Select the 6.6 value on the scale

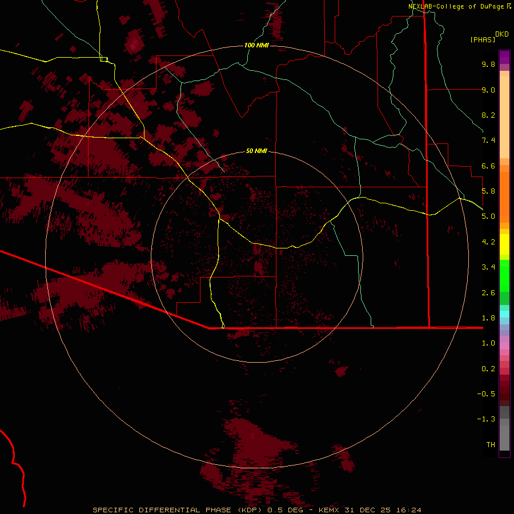click(x=488, y=166)
